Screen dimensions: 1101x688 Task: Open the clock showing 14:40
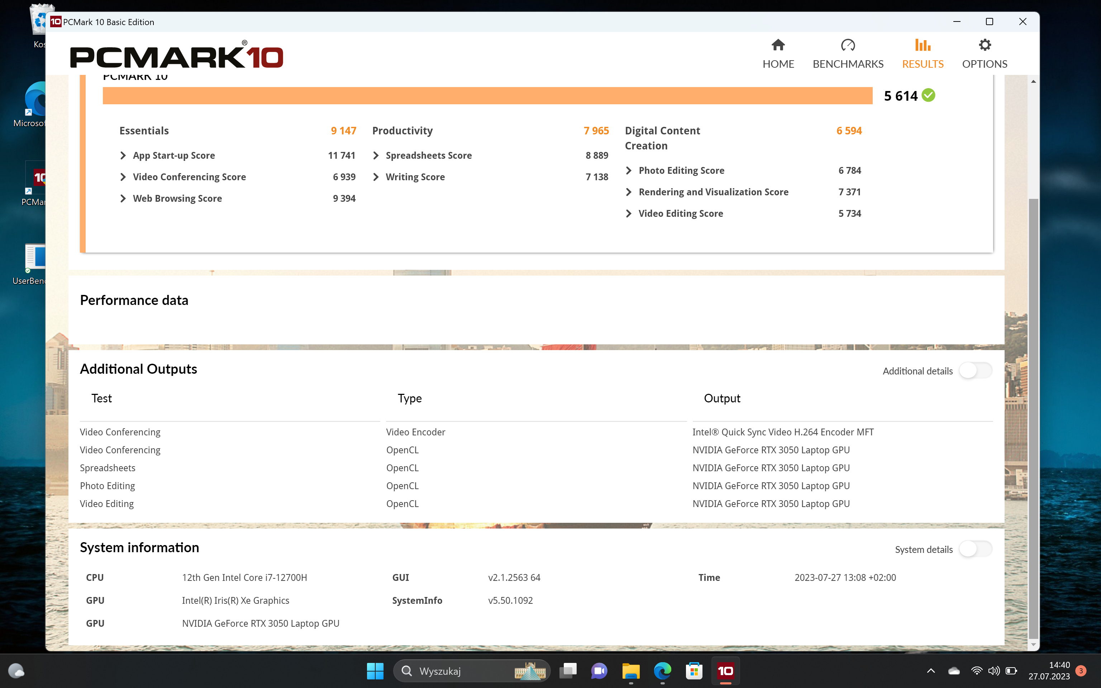(x=1049, y=671)
